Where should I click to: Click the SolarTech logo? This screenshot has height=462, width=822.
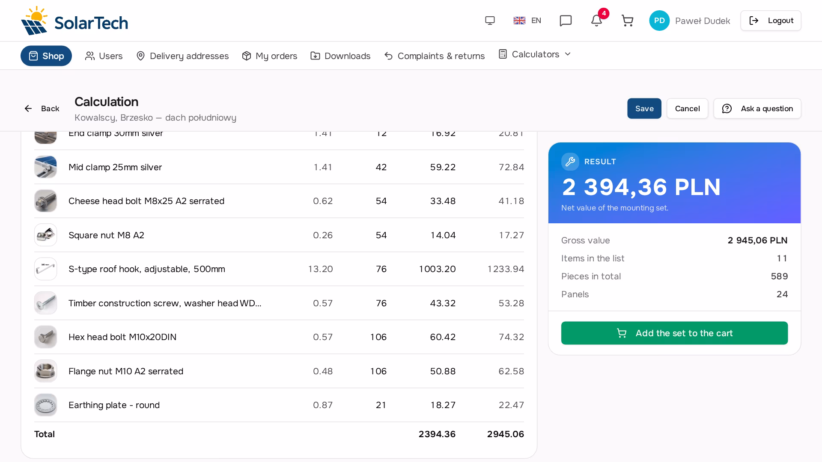(74, 21)
